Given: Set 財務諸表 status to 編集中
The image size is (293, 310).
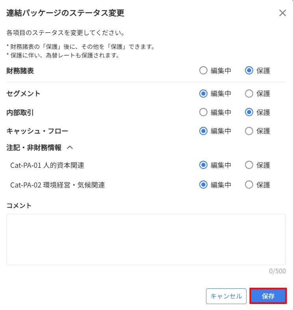Looking at the screenshot, I should [x=203, y=71].
